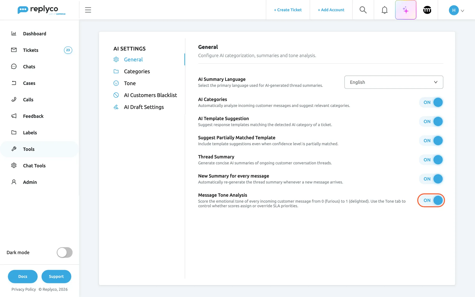475x297 pixels.
Task: Click the Replyco logo
Action: pos(41,10)
